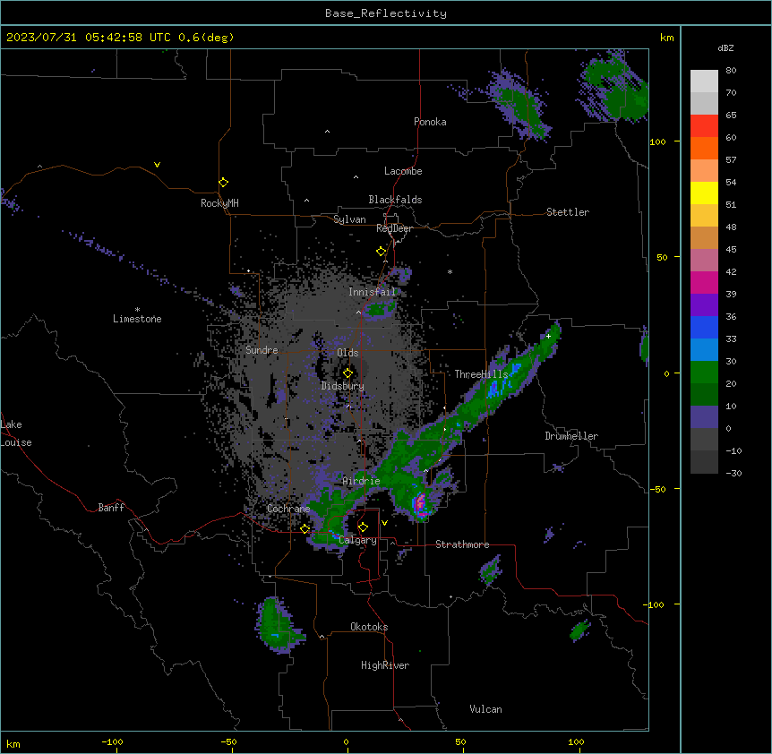Click the -30 label in dBZ legend

pos(733,474)
